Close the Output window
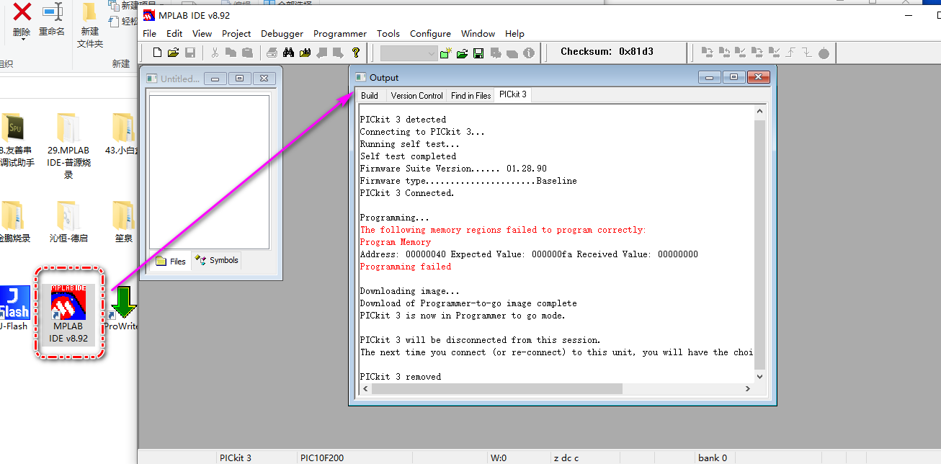 [x=759, y=77]
